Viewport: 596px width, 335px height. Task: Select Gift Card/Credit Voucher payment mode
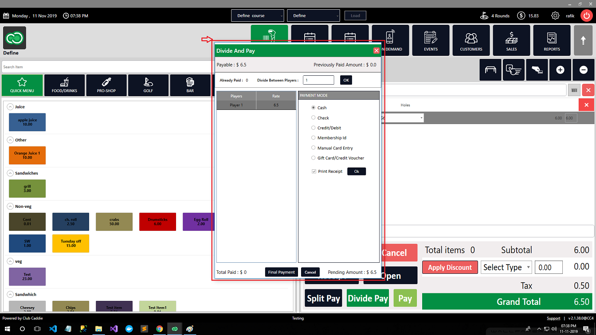tap(314, 158)
